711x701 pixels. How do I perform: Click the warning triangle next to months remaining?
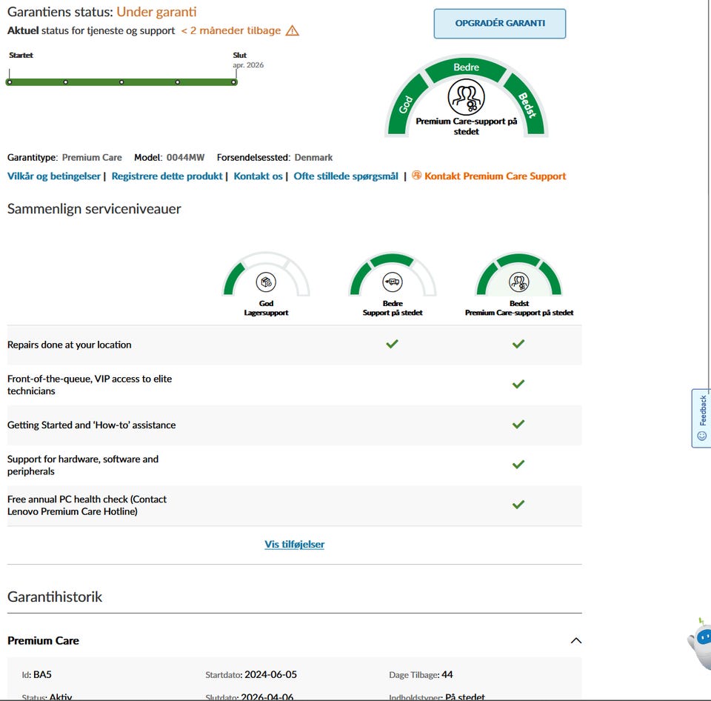(x=292, y=31)
